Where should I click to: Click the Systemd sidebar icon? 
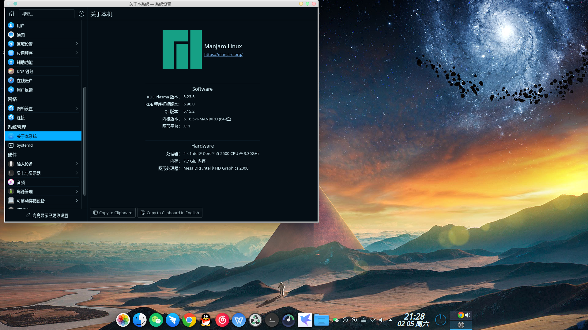click(x=11, y=145)
